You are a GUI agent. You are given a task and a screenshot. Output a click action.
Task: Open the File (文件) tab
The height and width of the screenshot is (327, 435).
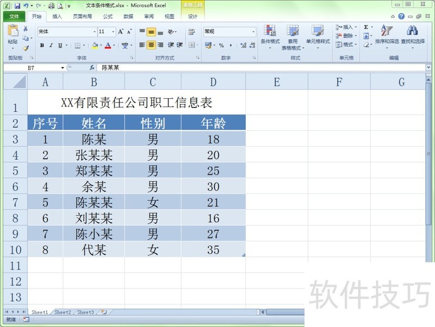[x=14, y=16]
